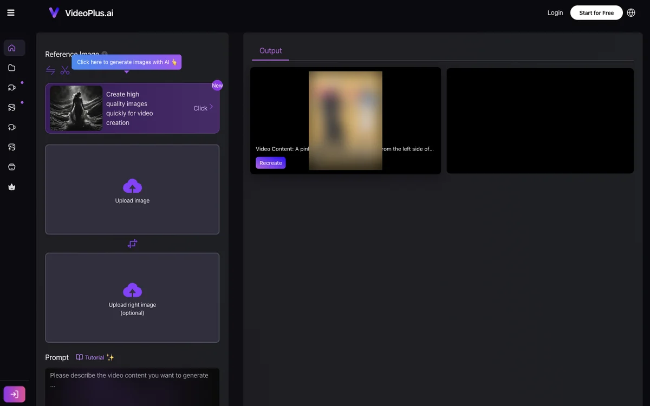Open the Tutorial link
This screenshot has width=650, height=406.
click(x=94, y=357)
